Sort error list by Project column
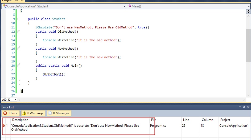The width and height of the screenshot is (251, 140). point(225,120)
